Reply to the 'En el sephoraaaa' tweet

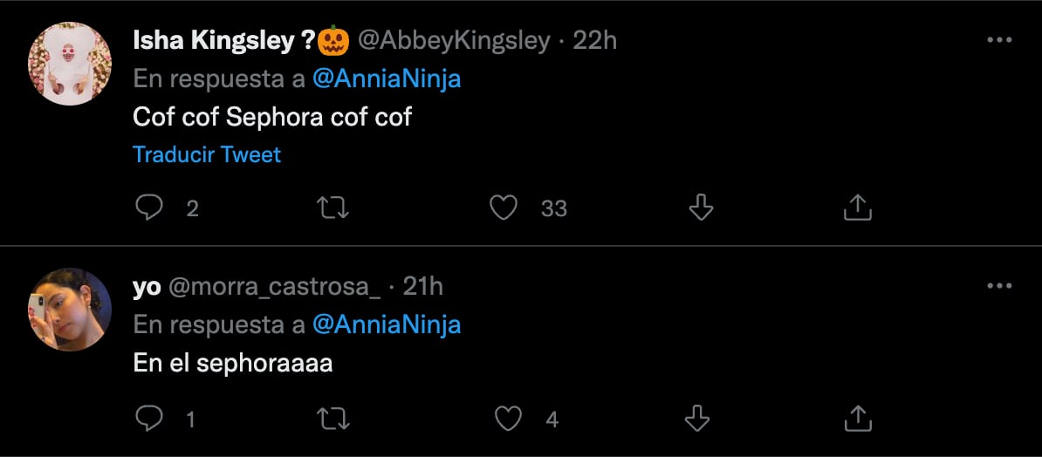point(150,419)
